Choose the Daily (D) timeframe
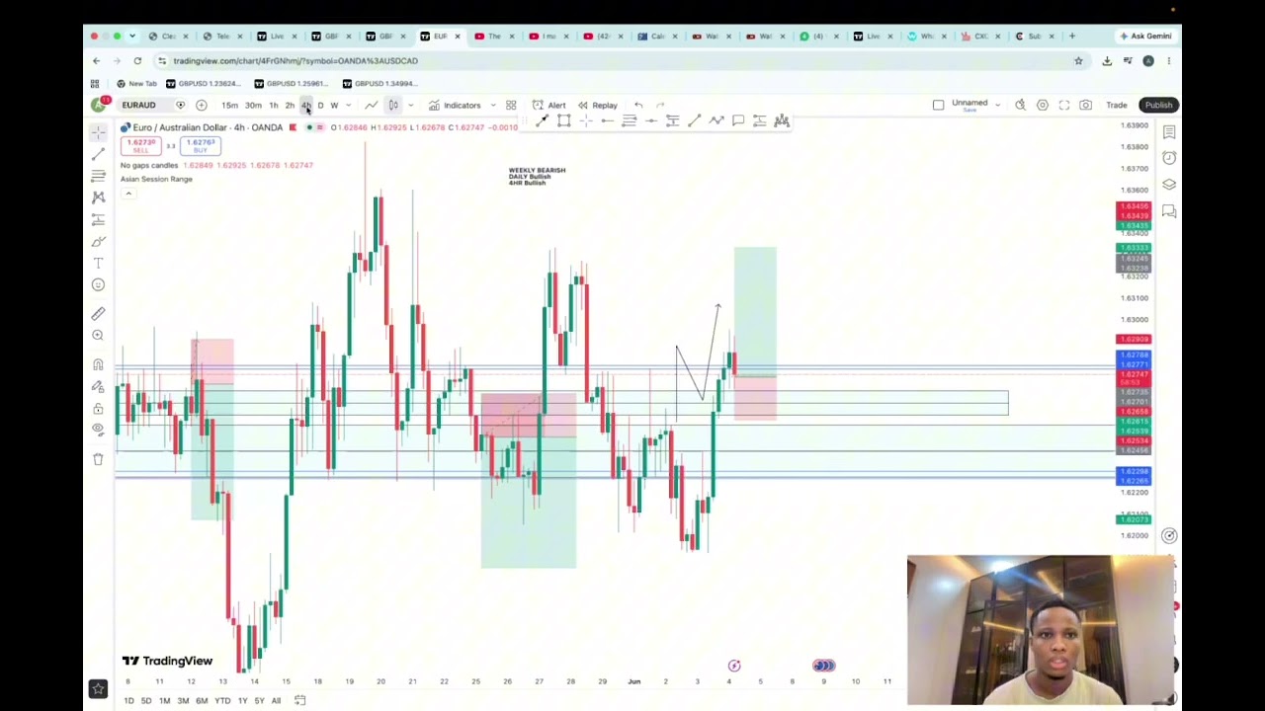The width and height of the screenshot is (1265, 711). 320,106
